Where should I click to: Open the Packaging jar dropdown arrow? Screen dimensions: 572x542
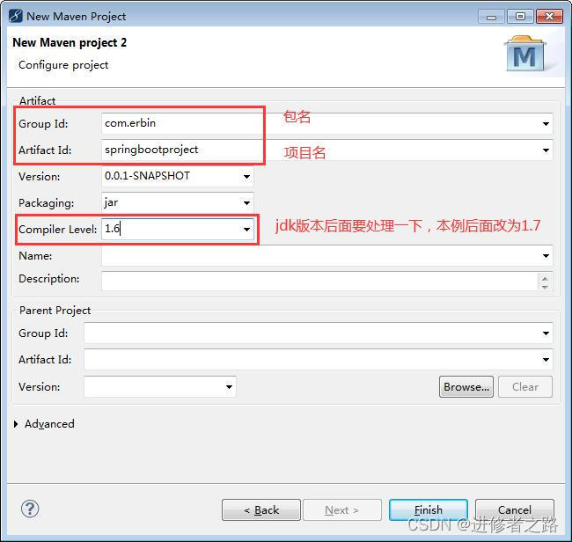click(246, 202)
